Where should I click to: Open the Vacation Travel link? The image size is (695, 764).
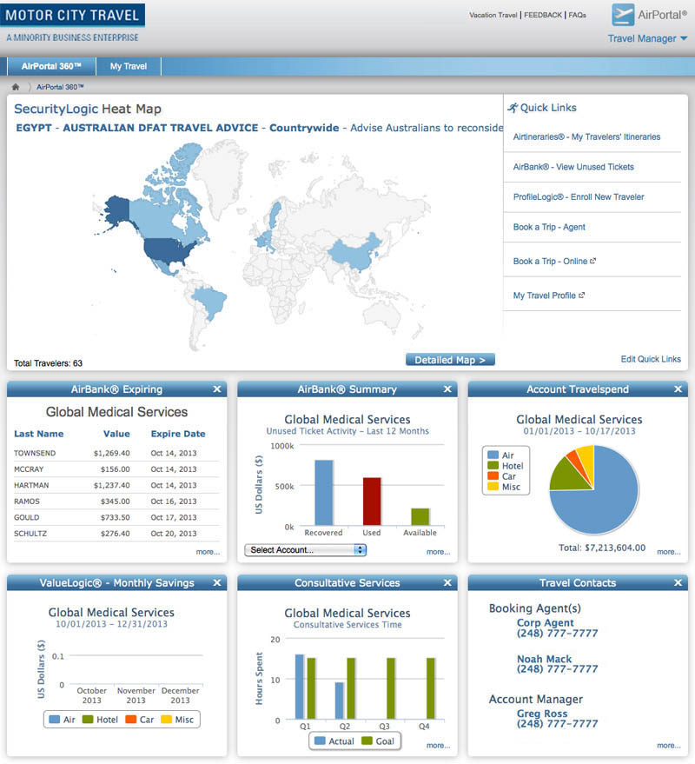coord(493,15)
